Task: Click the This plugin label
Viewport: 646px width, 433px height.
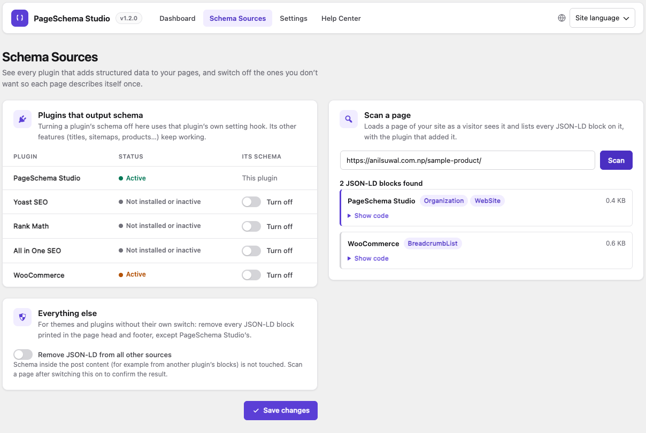Action: pyautogui.click(x=260, y=178)
